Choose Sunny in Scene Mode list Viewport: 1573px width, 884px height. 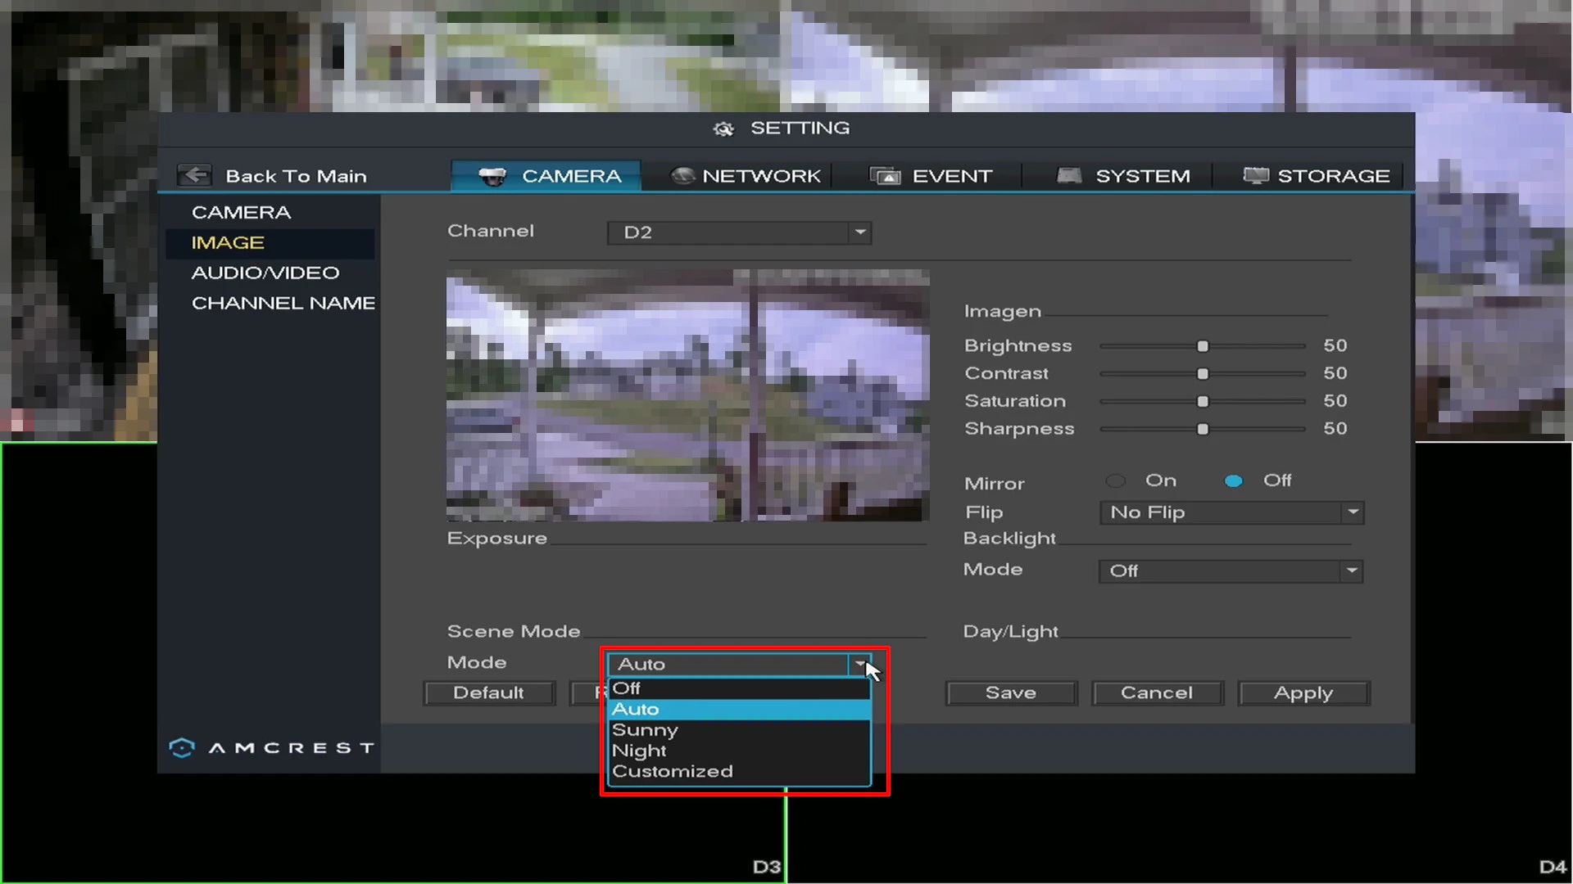pyautogui.click(x=739, y=730)
